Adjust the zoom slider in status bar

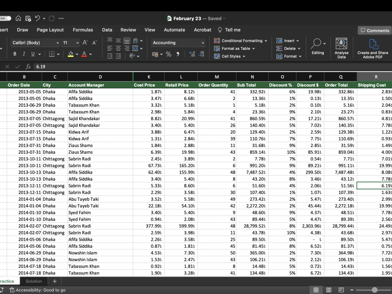(x=374, y=290)
